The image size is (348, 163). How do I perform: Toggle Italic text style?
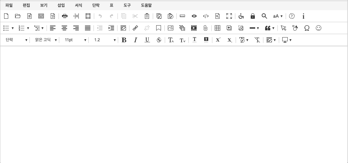[x=136, y=40]
